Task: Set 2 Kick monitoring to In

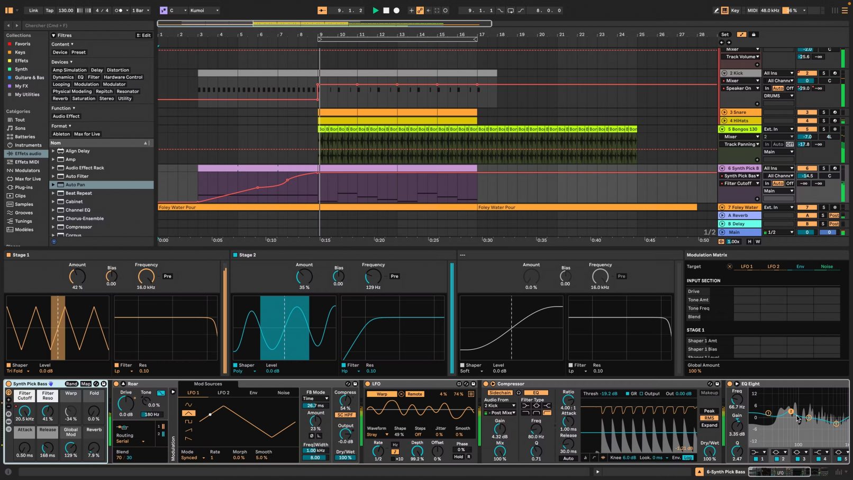Action: click(x=767, y=88)
